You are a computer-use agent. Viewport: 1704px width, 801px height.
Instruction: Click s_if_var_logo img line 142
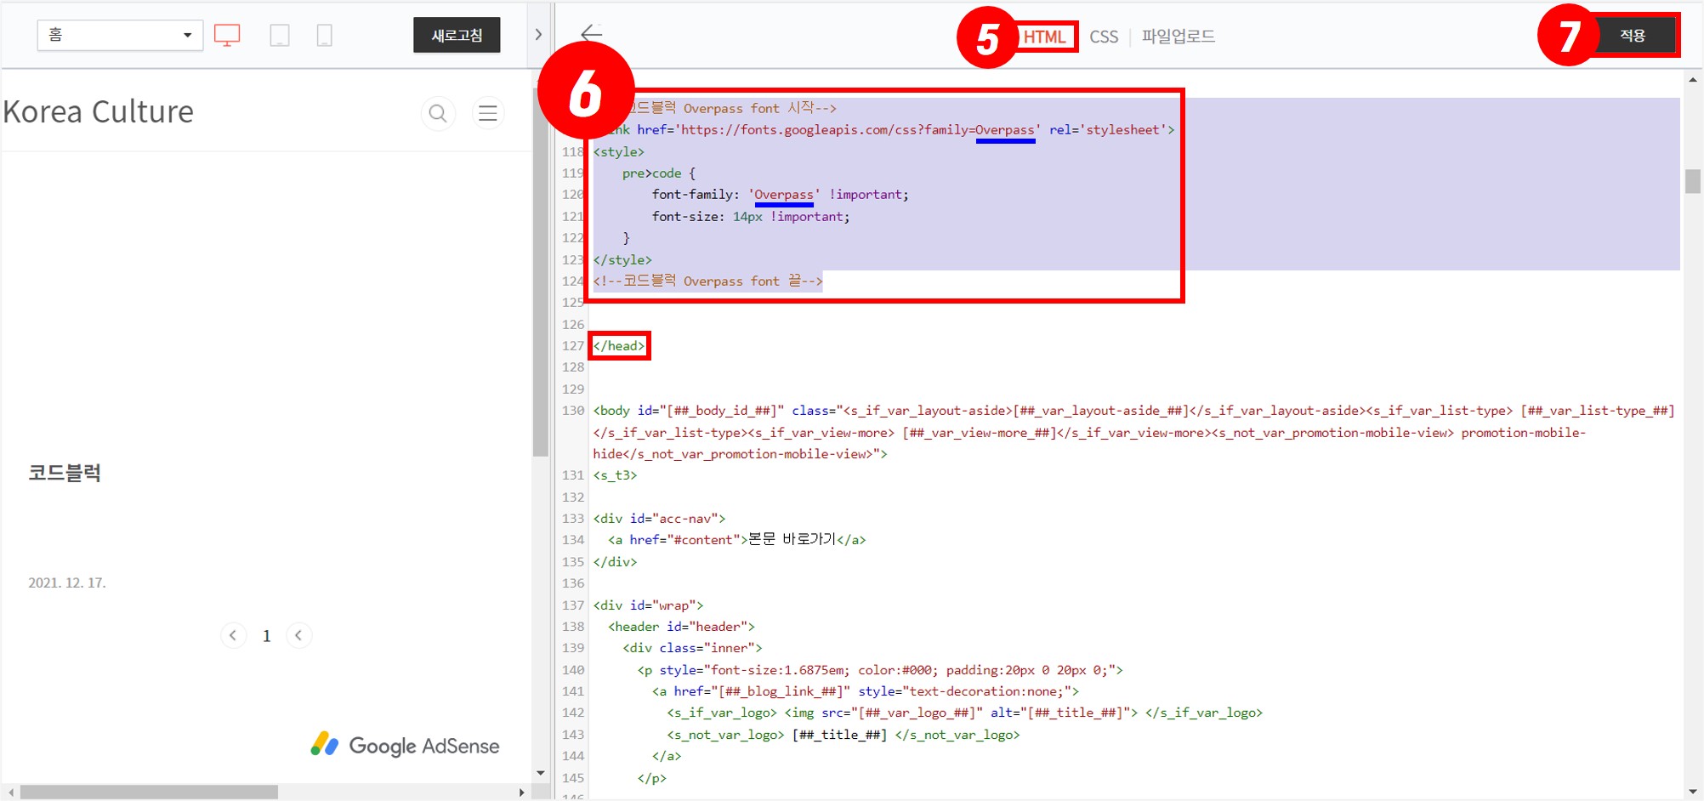(965, 713)
